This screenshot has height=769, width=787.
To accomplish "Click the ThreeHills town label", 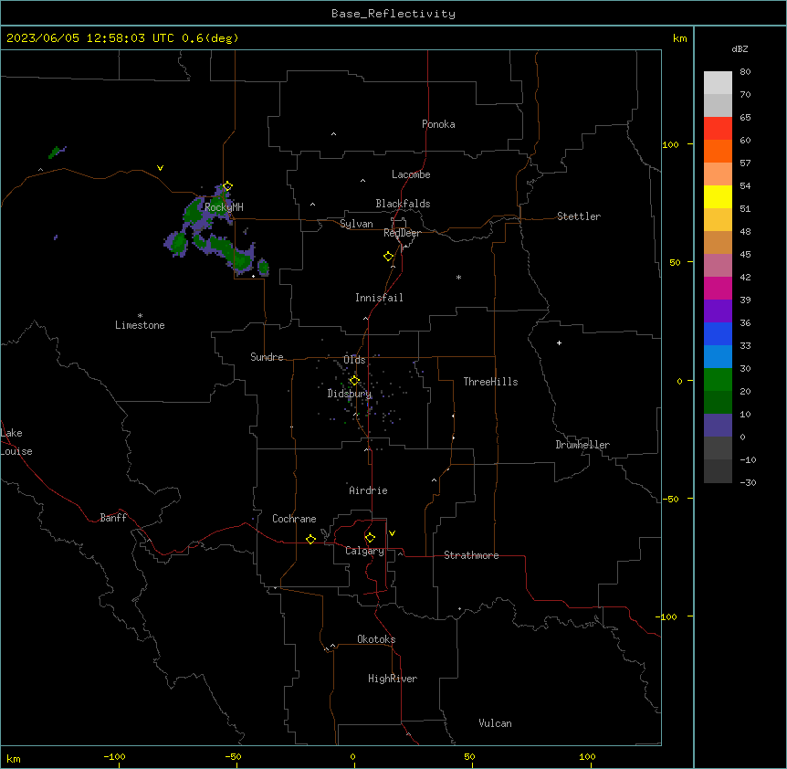I will coord(490,382).
